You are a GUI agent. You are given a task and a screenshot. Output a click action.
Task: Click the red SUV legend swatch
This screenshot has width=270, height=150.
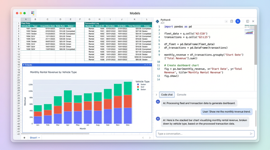tap(138, 87)
